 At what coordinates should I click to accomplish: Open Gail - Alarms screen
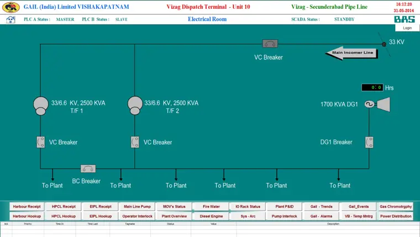click(x=322, y=217)
